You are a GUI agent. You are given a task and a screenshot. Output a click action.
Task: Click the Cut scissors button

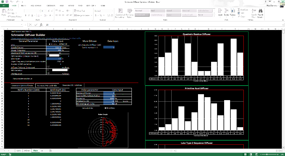(10, 10)
